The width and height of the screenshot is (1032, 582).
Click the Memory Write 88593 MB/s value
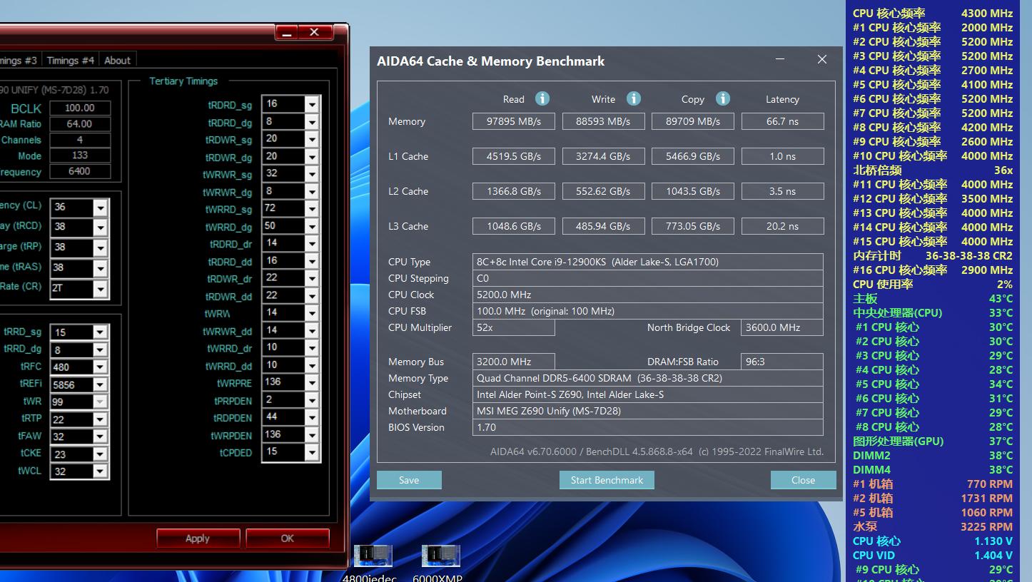[x=603, y=121]
